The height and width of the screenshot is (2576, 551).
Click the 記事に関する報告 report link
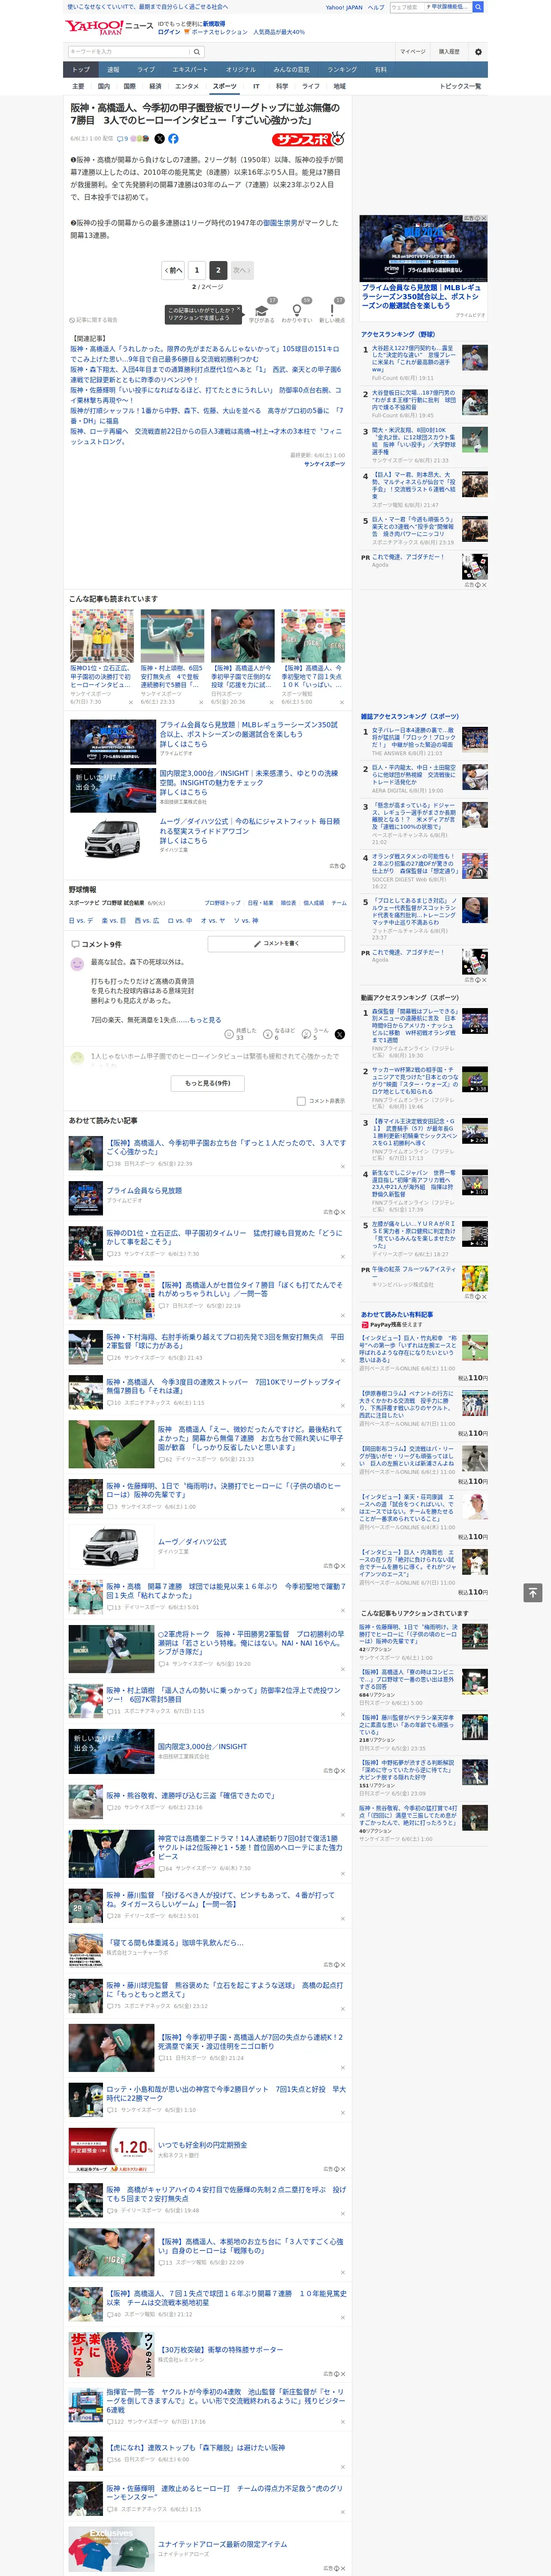pyautogui.click(x=94, y=320)
